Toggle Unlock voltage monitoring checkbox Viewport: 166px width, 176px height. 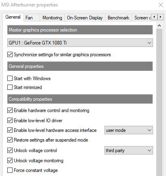coord(10,161)
